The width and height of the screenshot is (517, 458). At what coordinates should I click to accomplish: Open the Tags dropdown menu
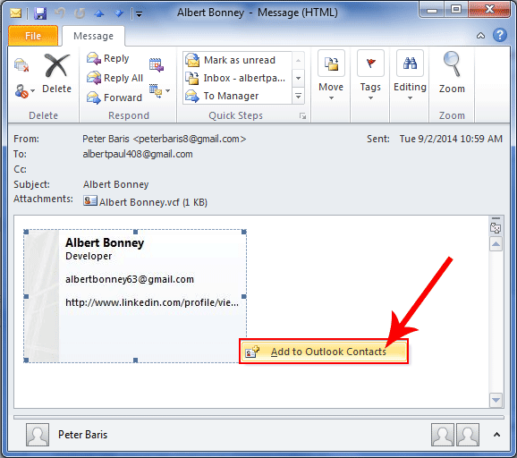tap(370, 76)
